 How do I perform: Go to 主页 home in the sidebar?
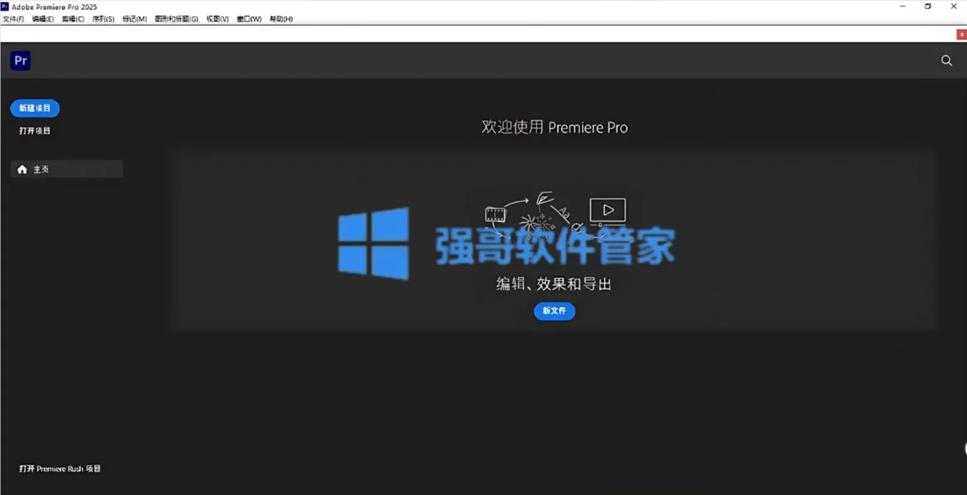pos(66,169)
